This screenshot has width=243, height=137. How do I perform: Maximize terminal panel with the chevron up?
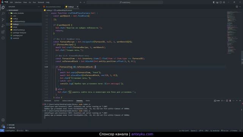(x=237, y=100)
